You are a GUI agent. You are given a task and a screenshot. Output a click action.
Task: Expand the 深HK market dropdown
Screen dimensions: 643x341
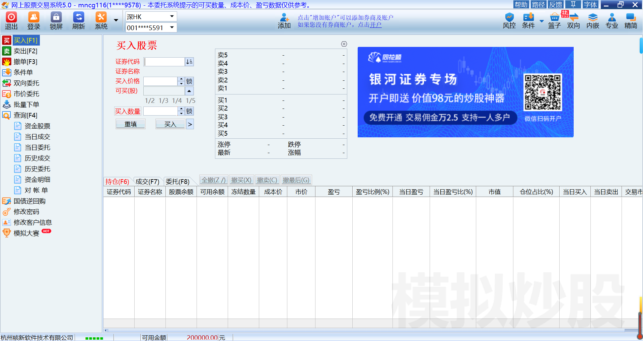[x=172, y=16]
